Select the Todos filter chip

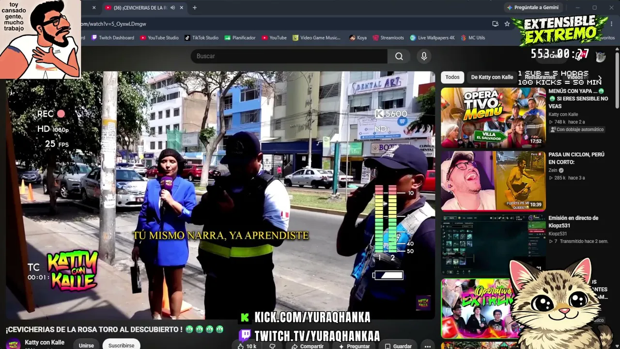pos(452,77)
